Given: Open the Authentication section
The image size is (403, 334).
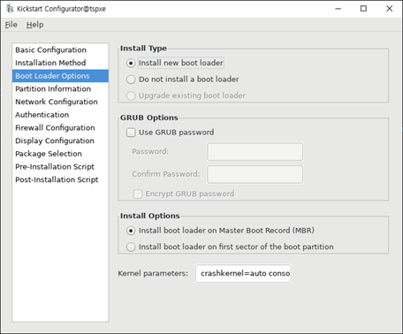Looking at the screenshot, I should [x=60, y=115].
